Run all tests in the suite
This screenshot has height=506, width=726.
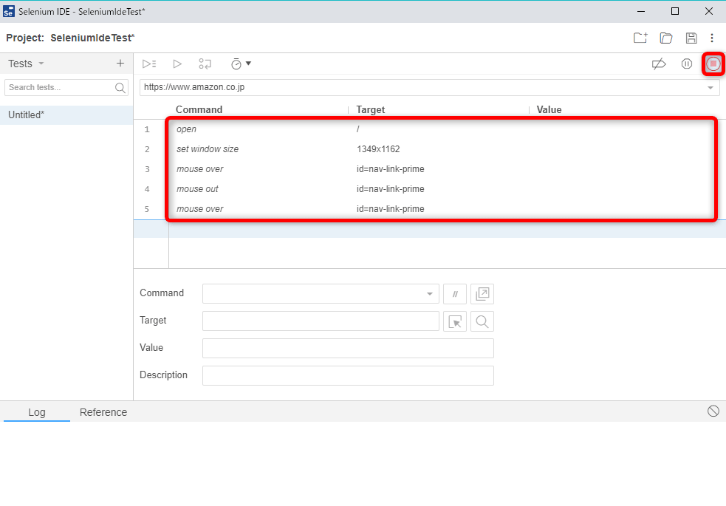pyautogui.click(x=149, y=64)
